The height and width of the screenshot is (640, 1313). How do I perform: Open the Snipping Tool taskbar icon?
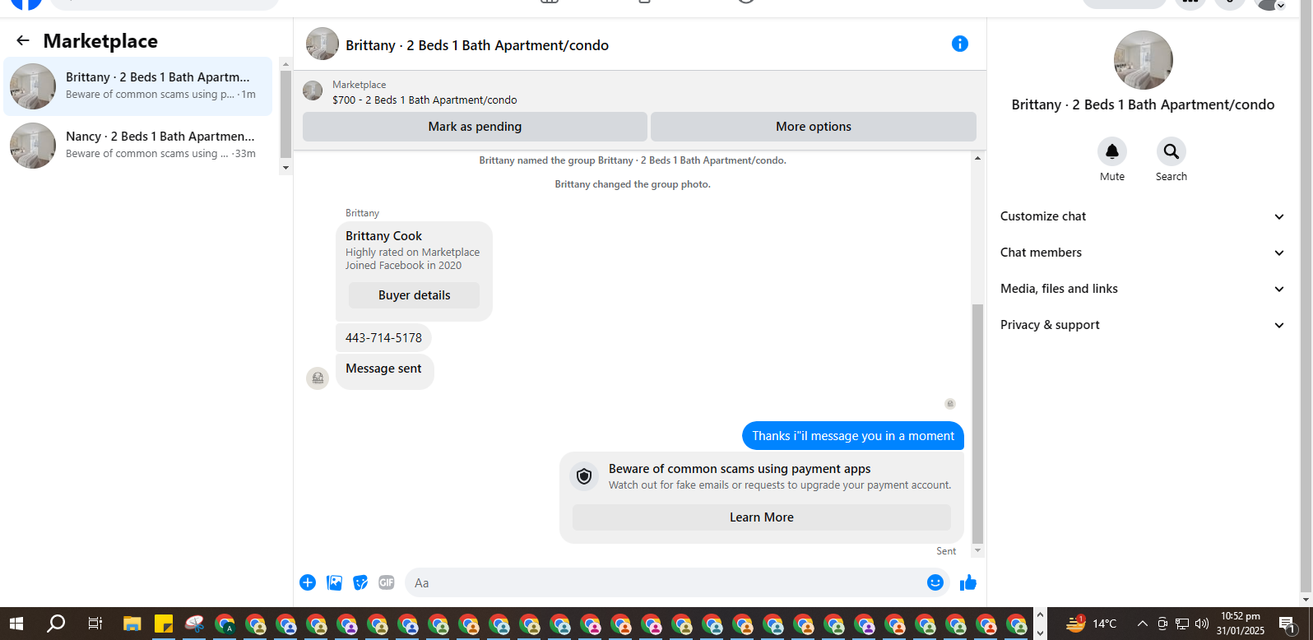coord(195,624)
